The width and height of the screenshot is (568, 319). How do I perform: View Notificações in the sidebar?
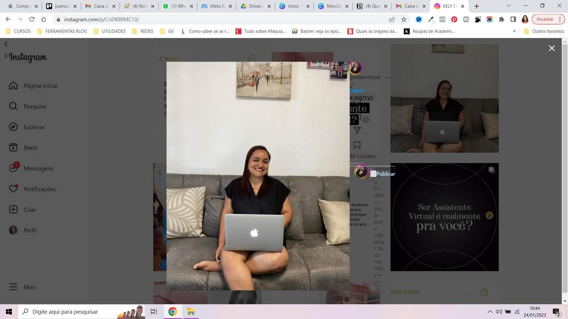click(39, 189)
